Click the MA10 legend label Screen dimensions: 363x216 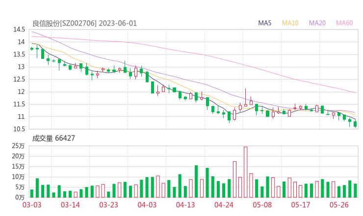(x=290, y=23)
